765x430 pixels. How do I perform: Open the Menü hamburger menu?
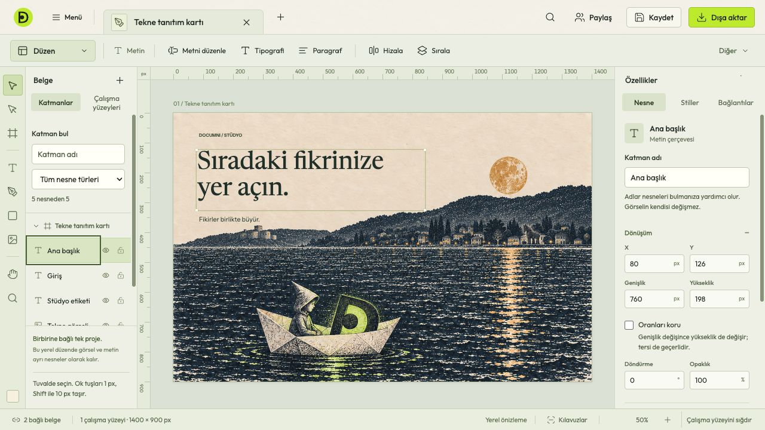coord(67,17)
